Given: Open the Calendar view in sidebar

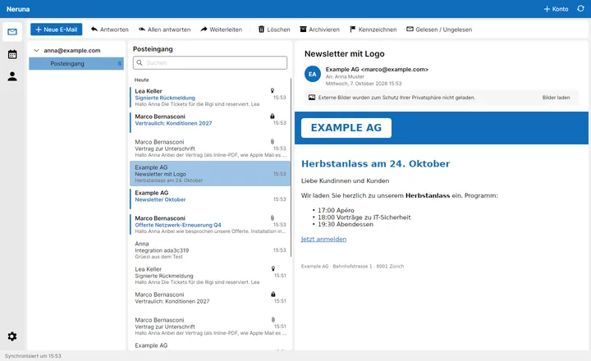Looking at the screenshot, I should click(12, 54).
